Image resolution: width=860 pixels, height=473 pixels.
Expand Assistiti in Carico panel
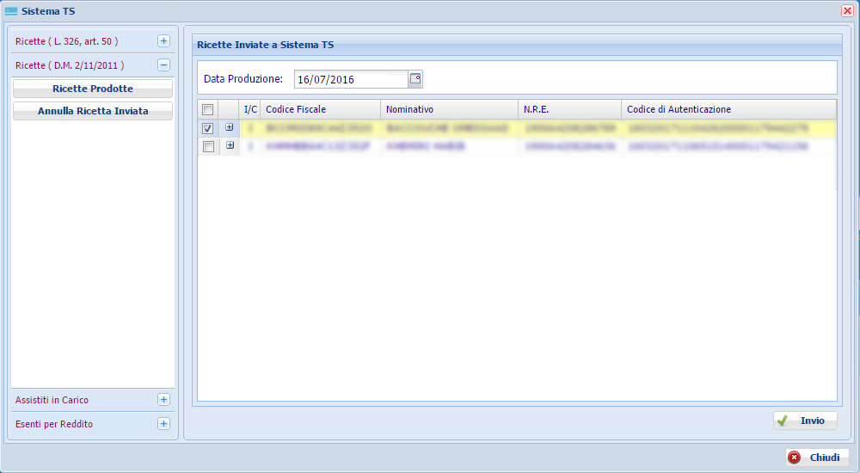(163, 400)
